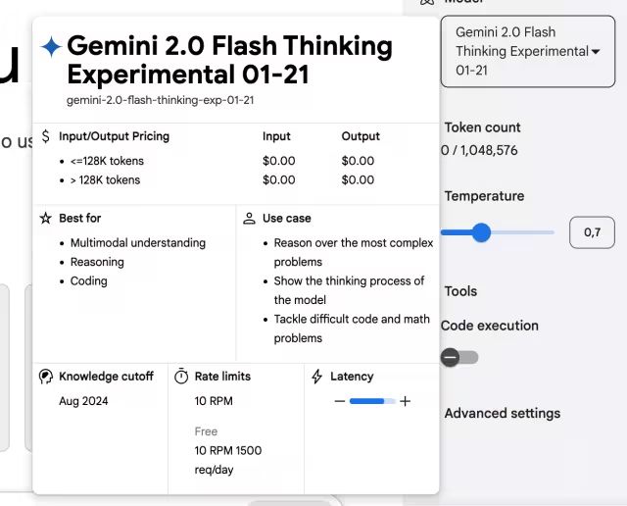The width and height of the screenshot is (627, 506).
Task: Click the temperature value field showing 0,7
Action: tap(592, 232)
